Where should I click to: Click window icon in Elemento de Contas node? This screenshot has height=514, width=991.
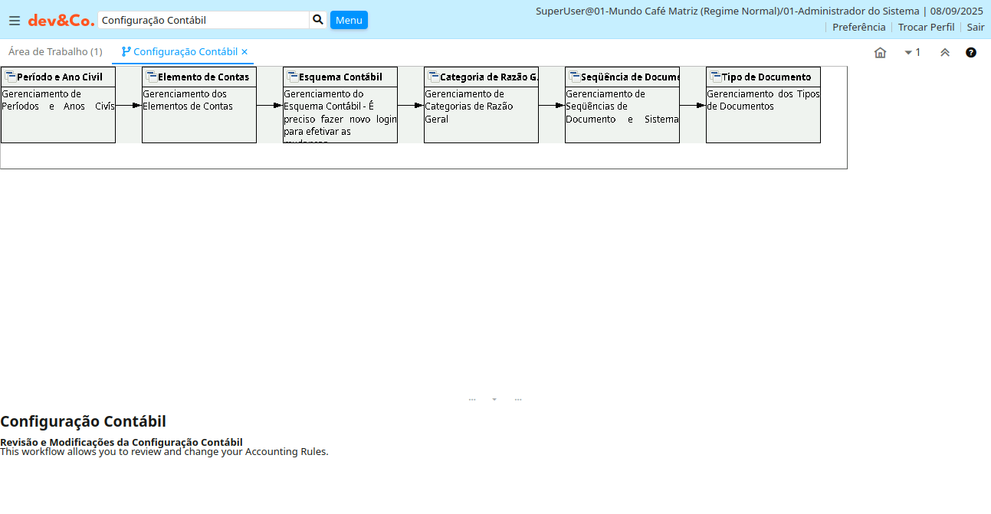coord(152,77)
